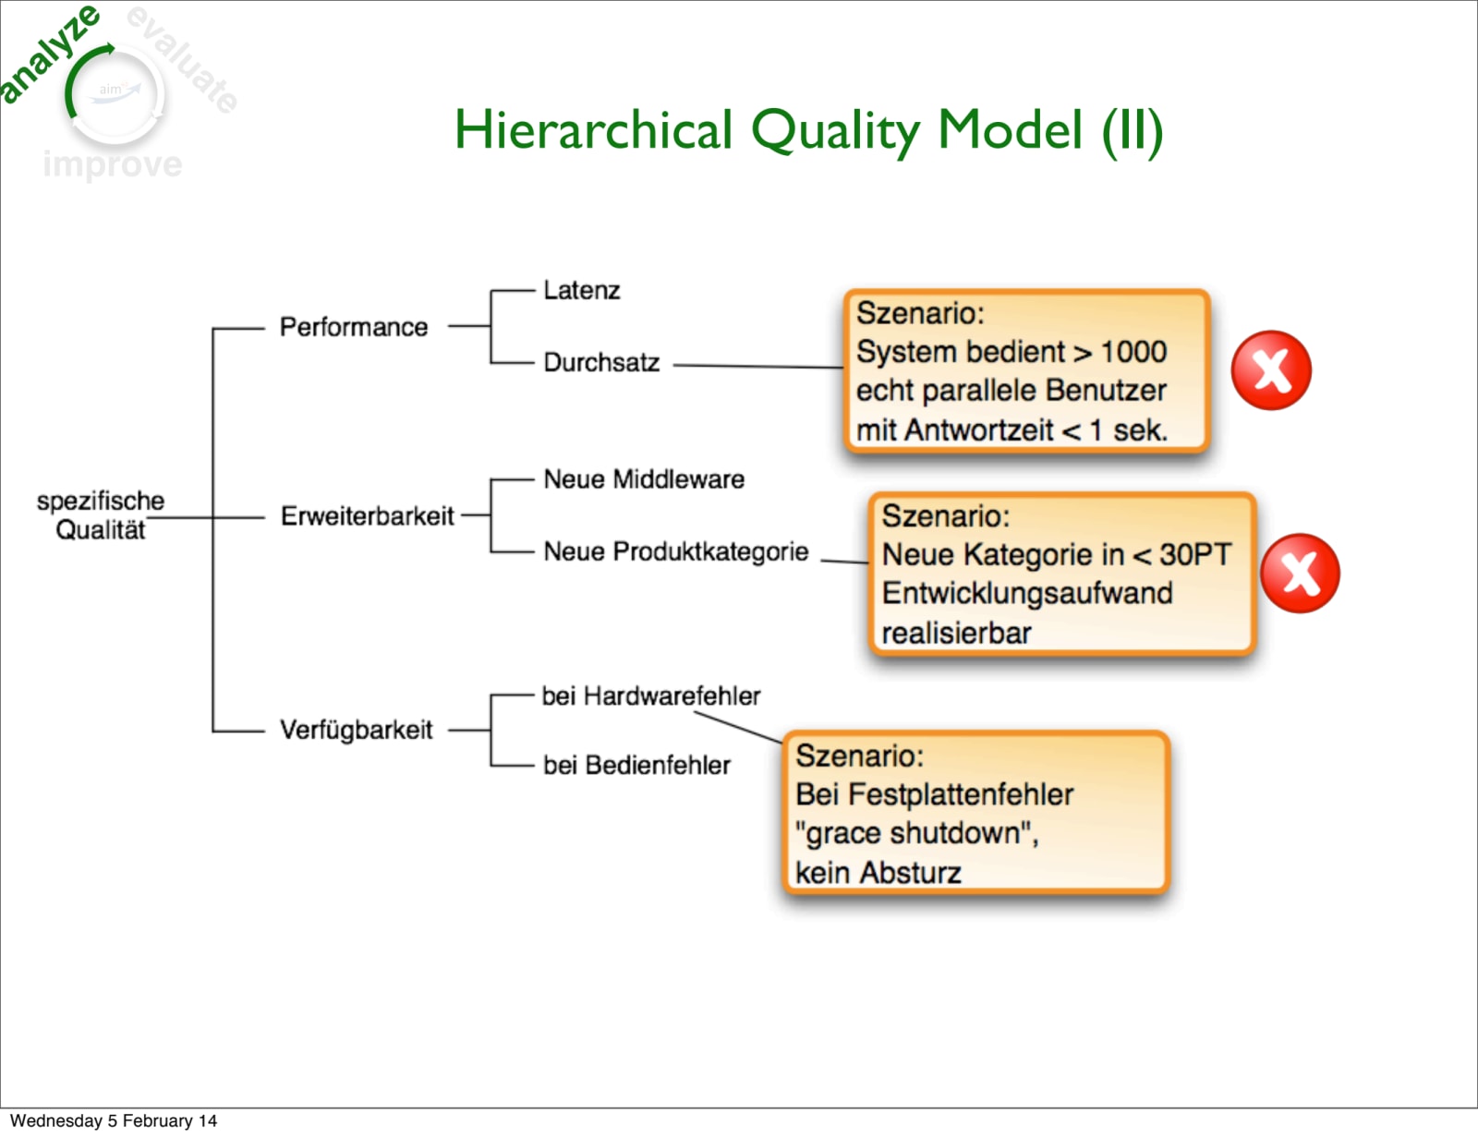Click the text 'mit Antwortzeit < 1 sek.'
The width and height of the screenshot is (1478, 1137).
coord(1012,430)
